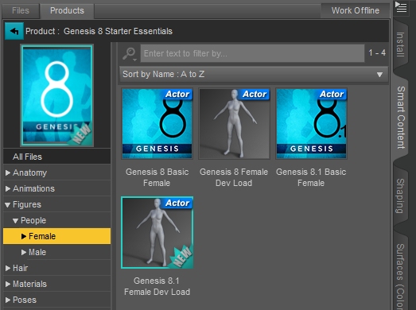Select the Materials category label
The image size is (416, 310).
pos(29,284)
